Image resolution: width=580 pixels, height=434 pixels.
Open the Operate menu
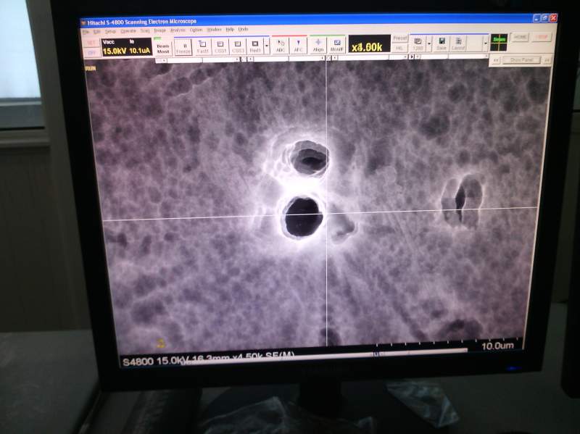click(x=128, y=31)
